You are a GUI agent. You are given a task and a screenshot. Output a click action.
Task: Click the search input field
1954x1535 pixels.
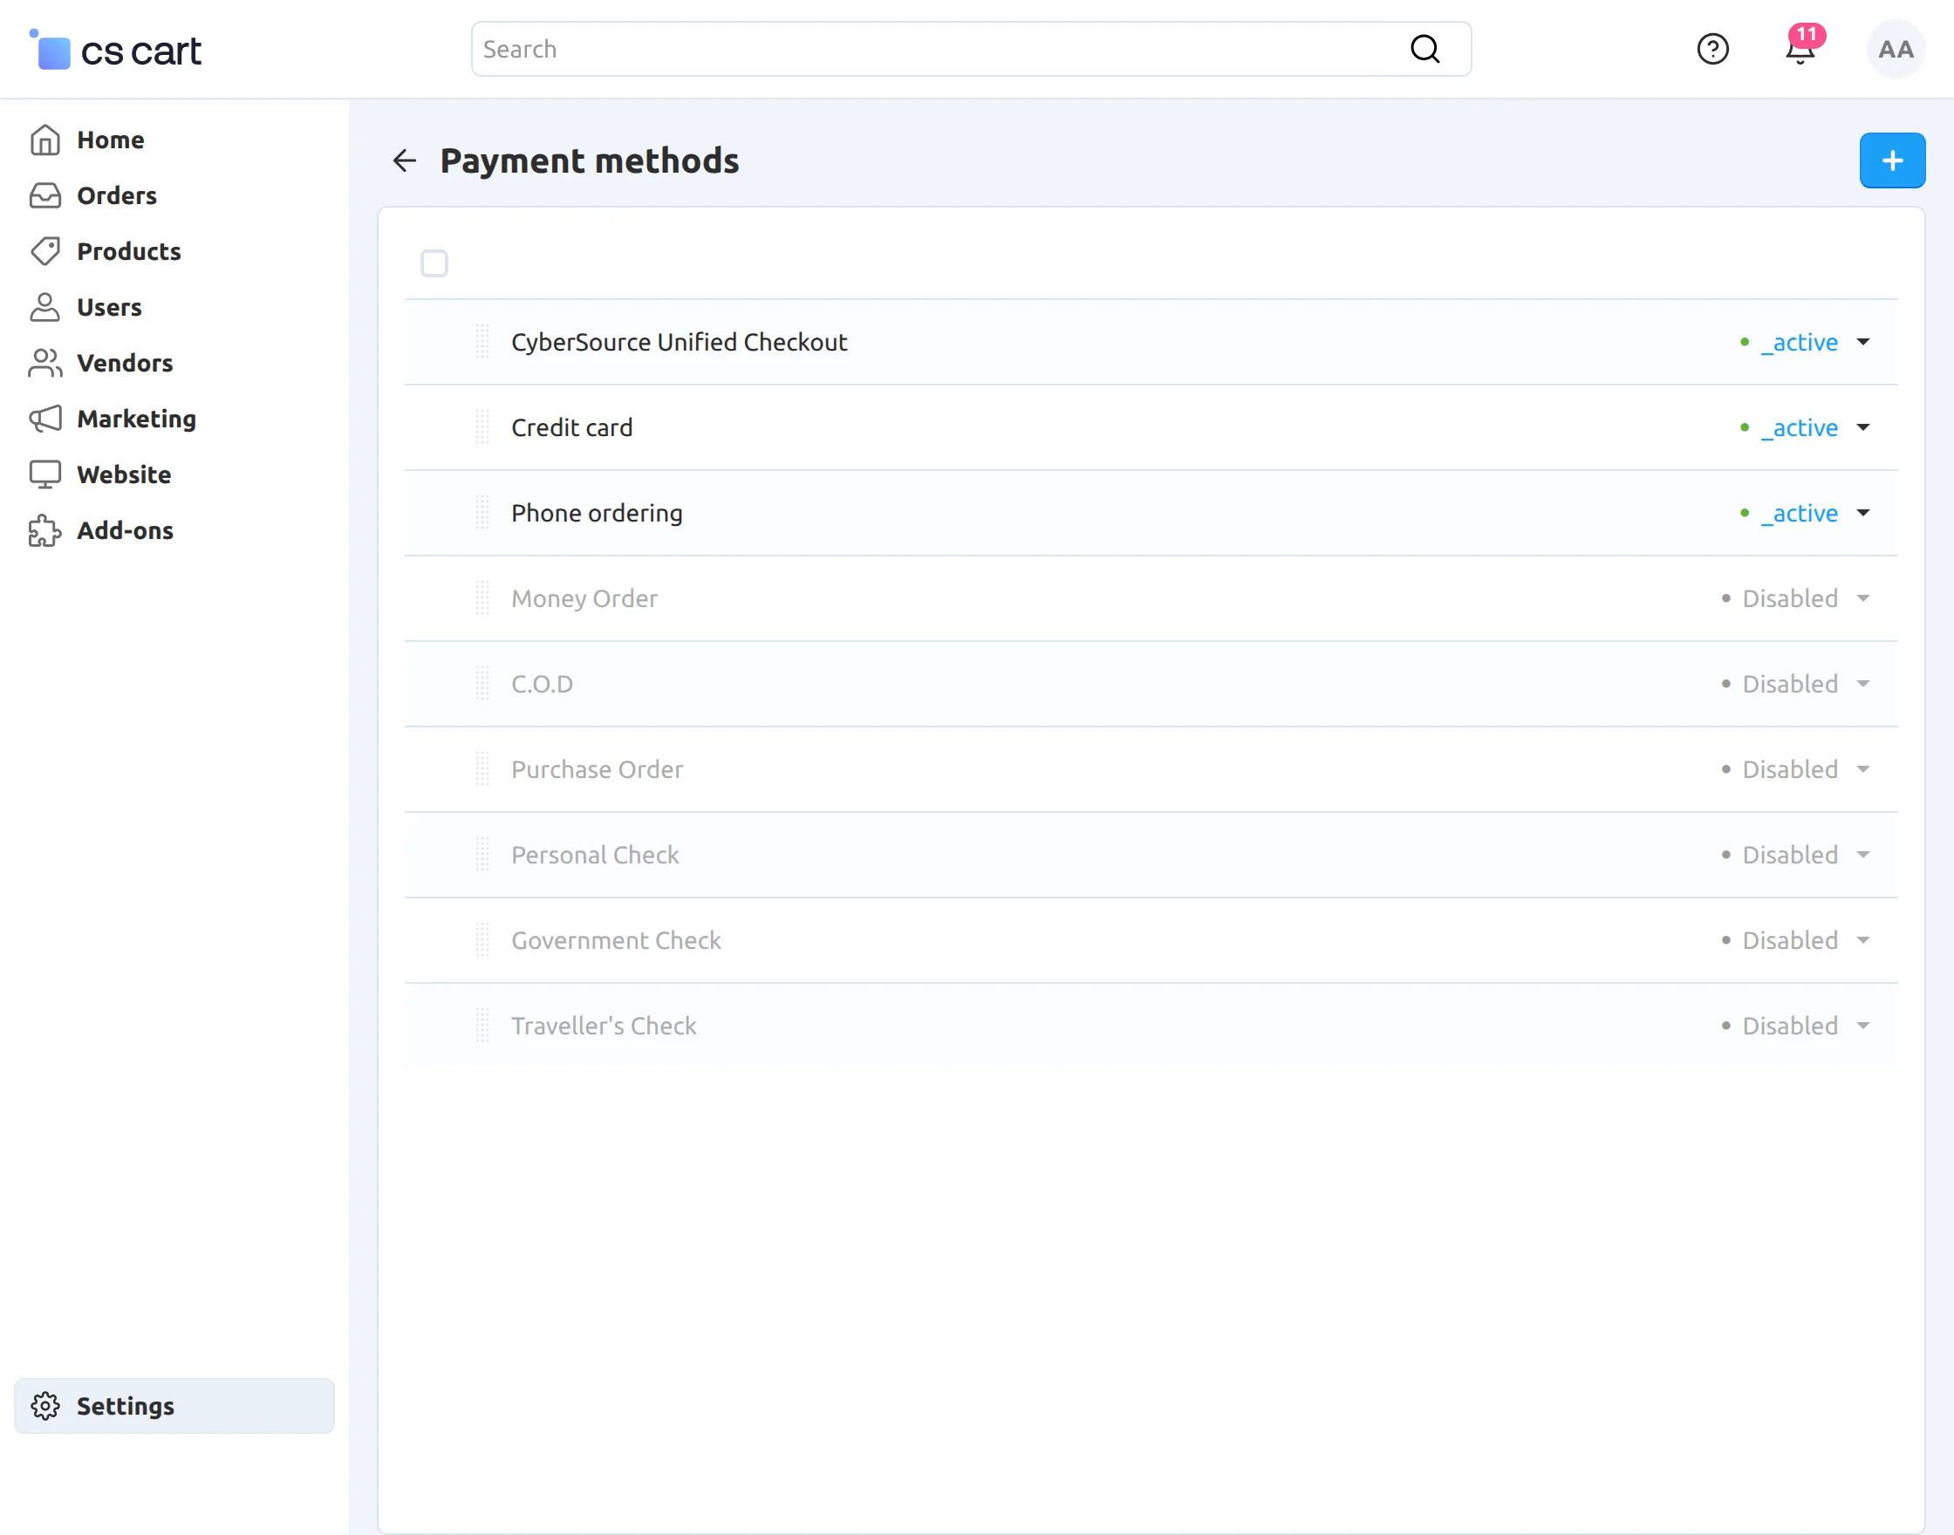(x=898, y=49)
